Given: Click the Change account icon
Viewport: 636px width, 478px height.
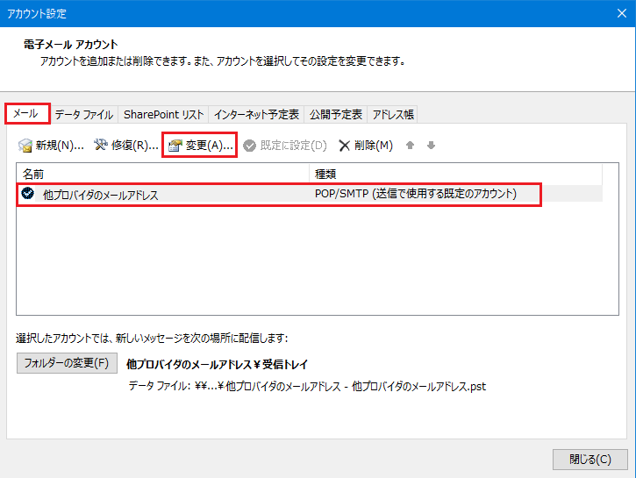Looking at the screenshot, I should point(175,145).
